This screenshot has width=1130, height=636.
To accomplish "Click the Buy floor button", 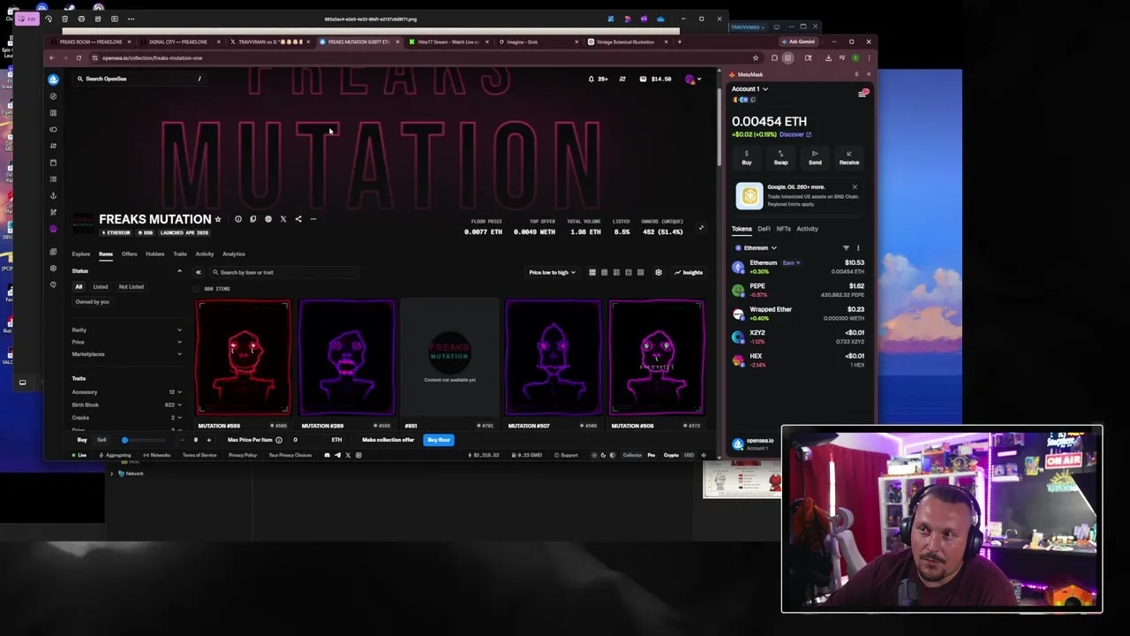I will [x=439, y=440].
